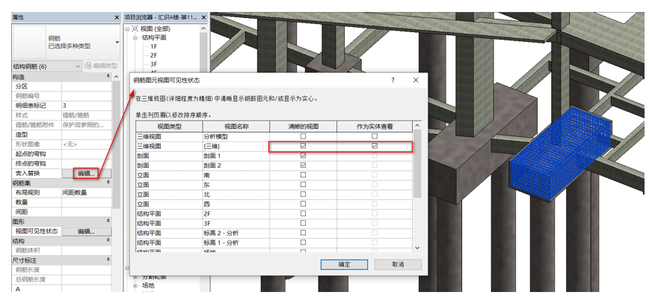Click 编辑 button next to 视图可见性状态
This screenshot has width=655, height=298.
[x=87, y=231]
